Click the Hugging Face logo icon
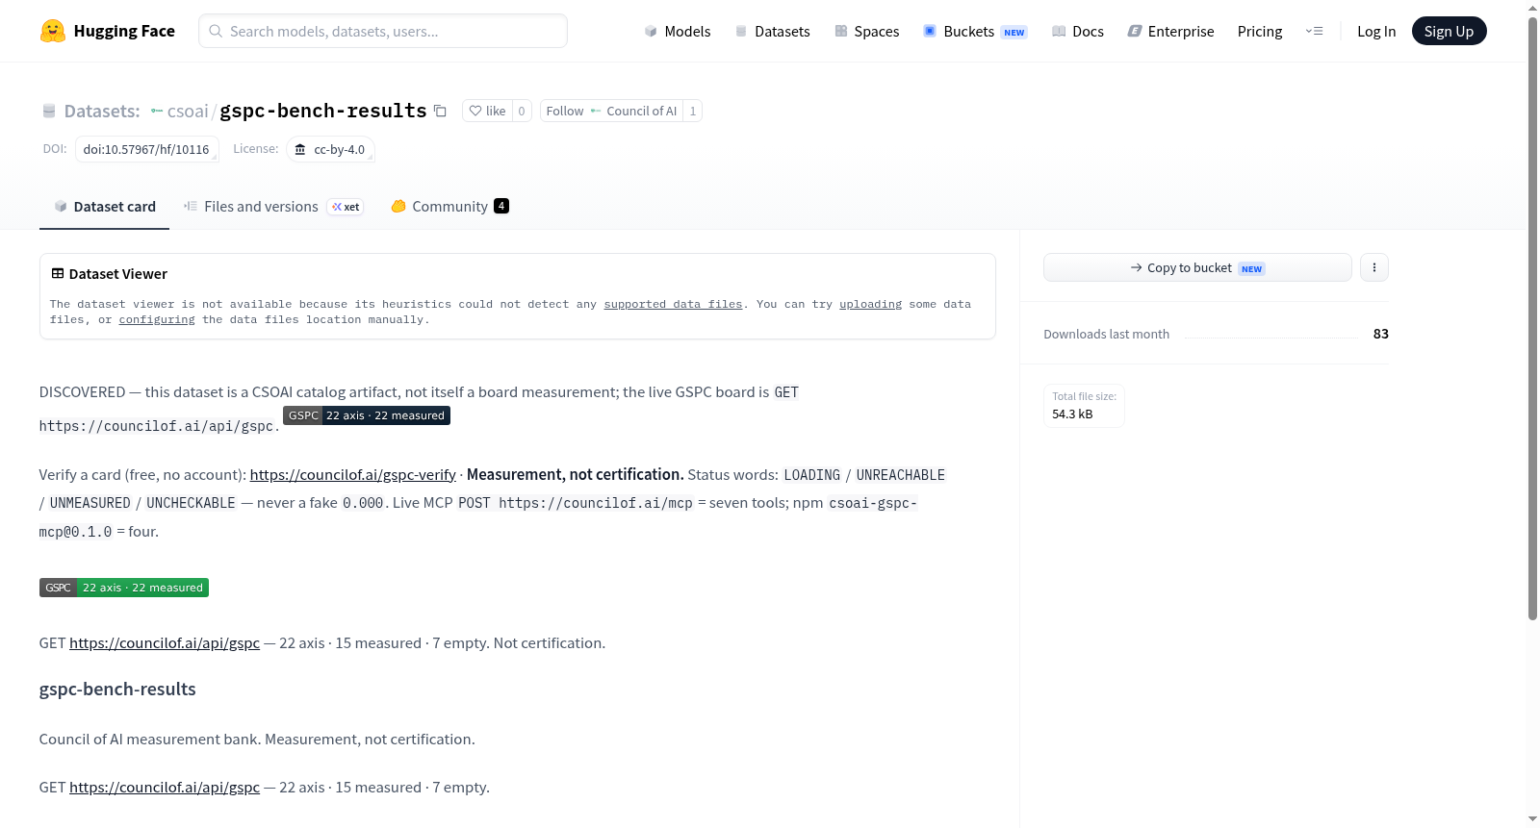This screenshot has width=1540, height=828. click(53, 31)
